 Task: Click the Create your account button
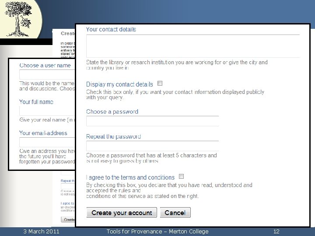pyautogui.click(x=122, y=212)
